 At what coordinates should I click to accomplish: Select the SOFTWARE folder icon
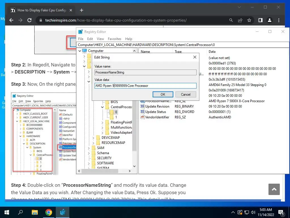point(94,163)
